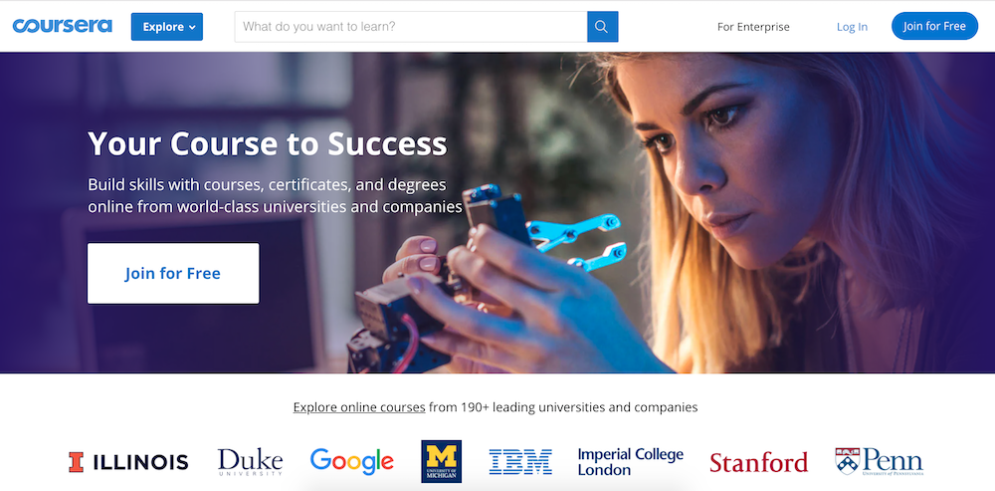
Task: Focus the 'What do you want to learn?' field
Action: [x=411, y=27]
